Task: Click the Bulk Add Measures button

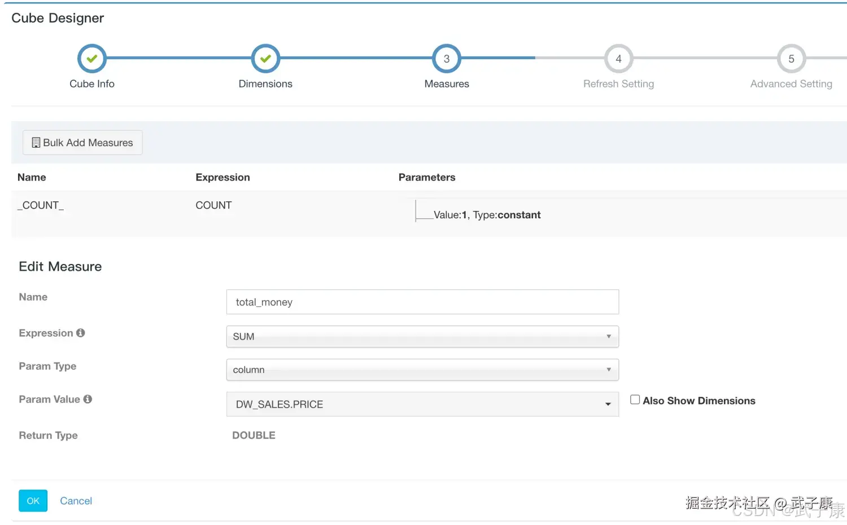Action: pos(82,143)
